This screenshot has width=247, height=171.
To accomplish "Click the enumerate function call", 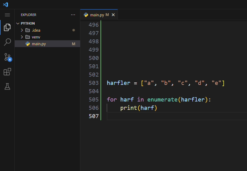I will tap(162, 99).
